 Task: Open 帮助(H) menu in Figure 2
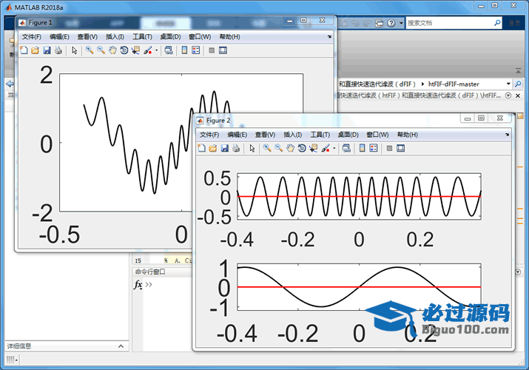(408, 135)
